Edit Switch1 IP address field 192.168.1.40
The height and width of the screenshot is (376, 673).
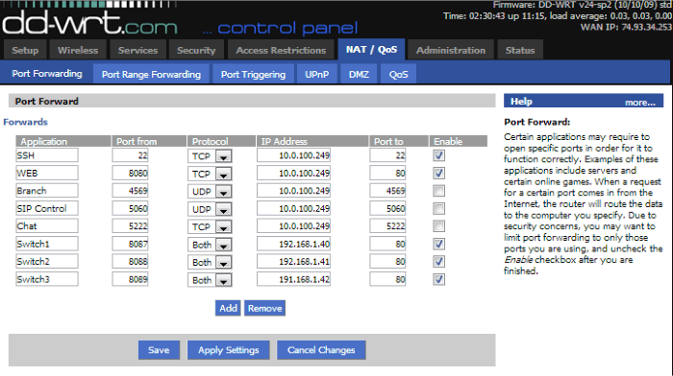(293, 244)
